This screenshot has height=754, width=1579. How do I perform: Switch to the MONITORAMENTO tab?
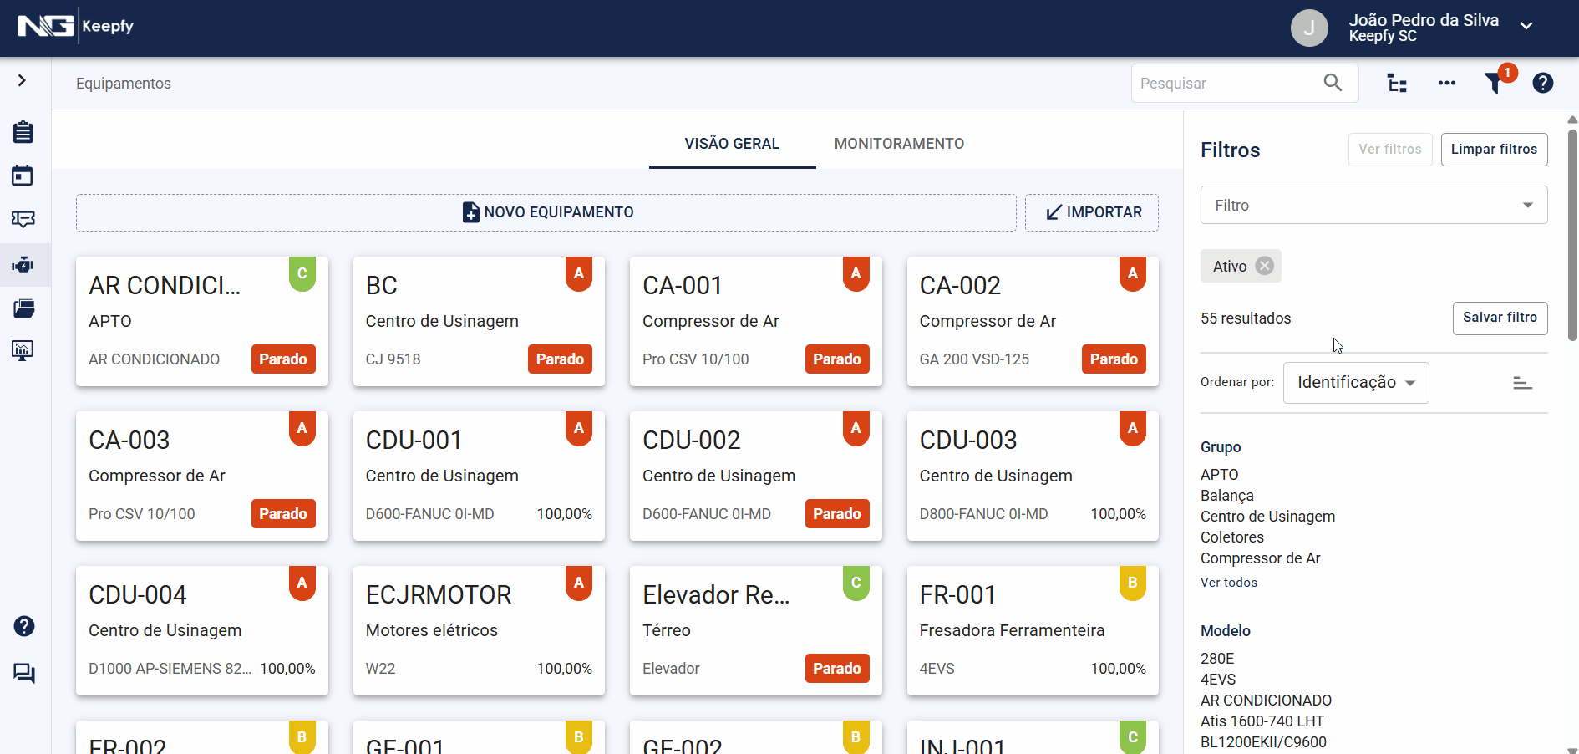point(899,144)
